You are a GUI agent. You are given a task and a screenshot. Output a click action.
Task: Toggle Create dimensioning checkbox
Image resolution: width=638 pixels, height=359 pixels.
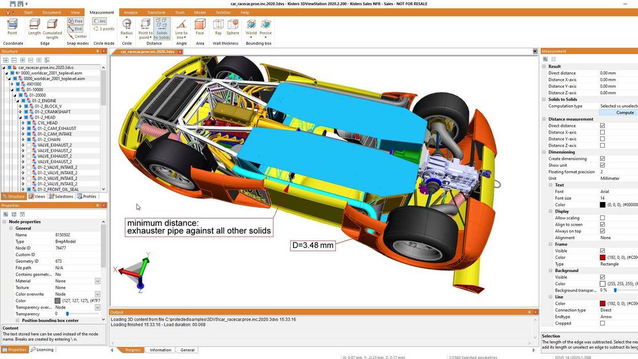tap(602, 159)
